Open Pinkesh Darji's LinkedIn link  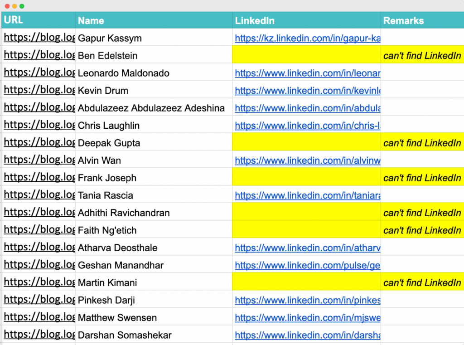(308, 300)
